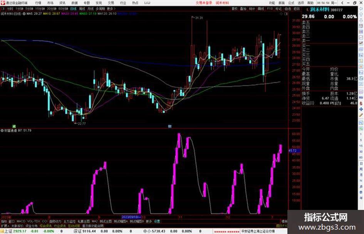
Task: Click the highlighted date label 2023/09/18
Action: point(131,217)
